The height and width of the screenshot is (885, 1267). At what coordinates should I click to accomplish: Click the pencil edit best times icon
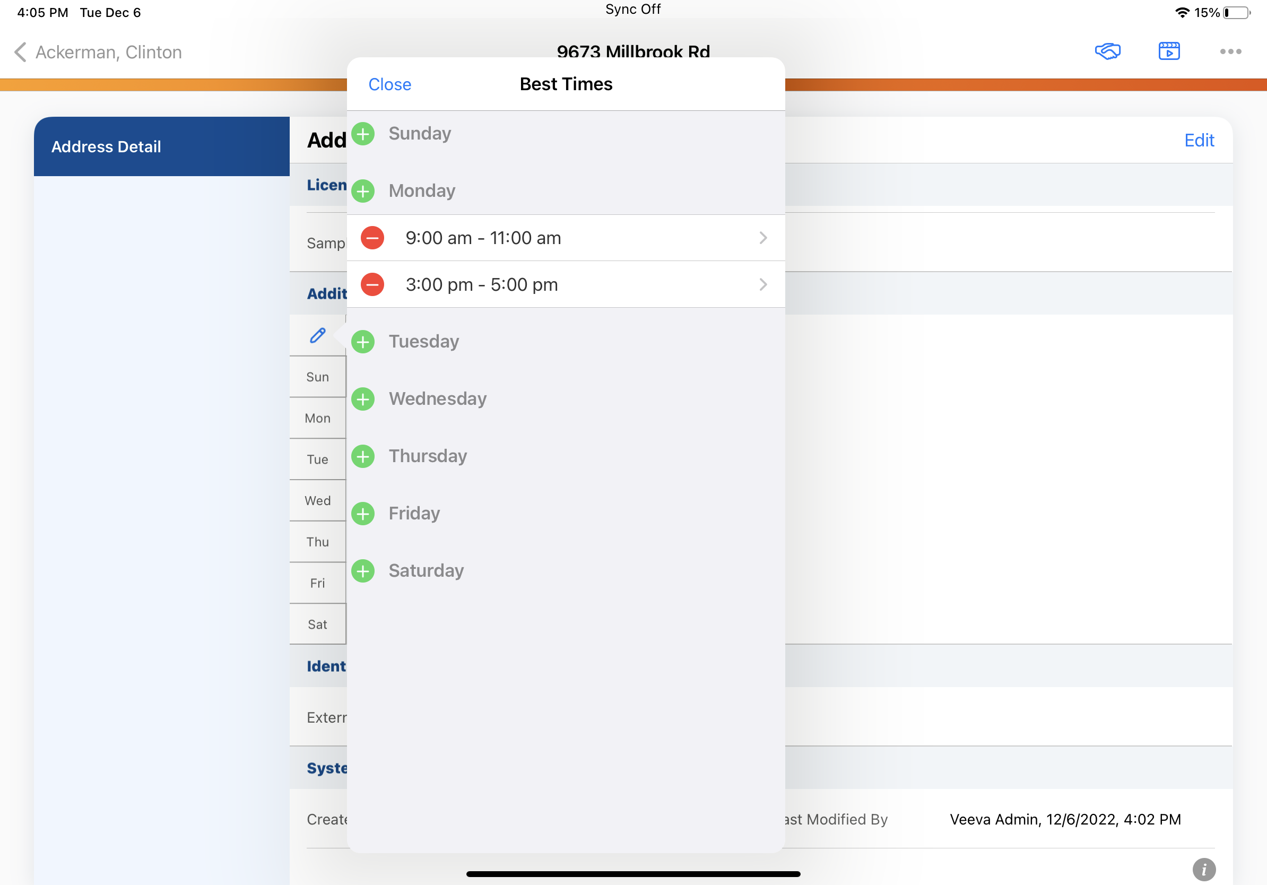click(x=317, y=336)
